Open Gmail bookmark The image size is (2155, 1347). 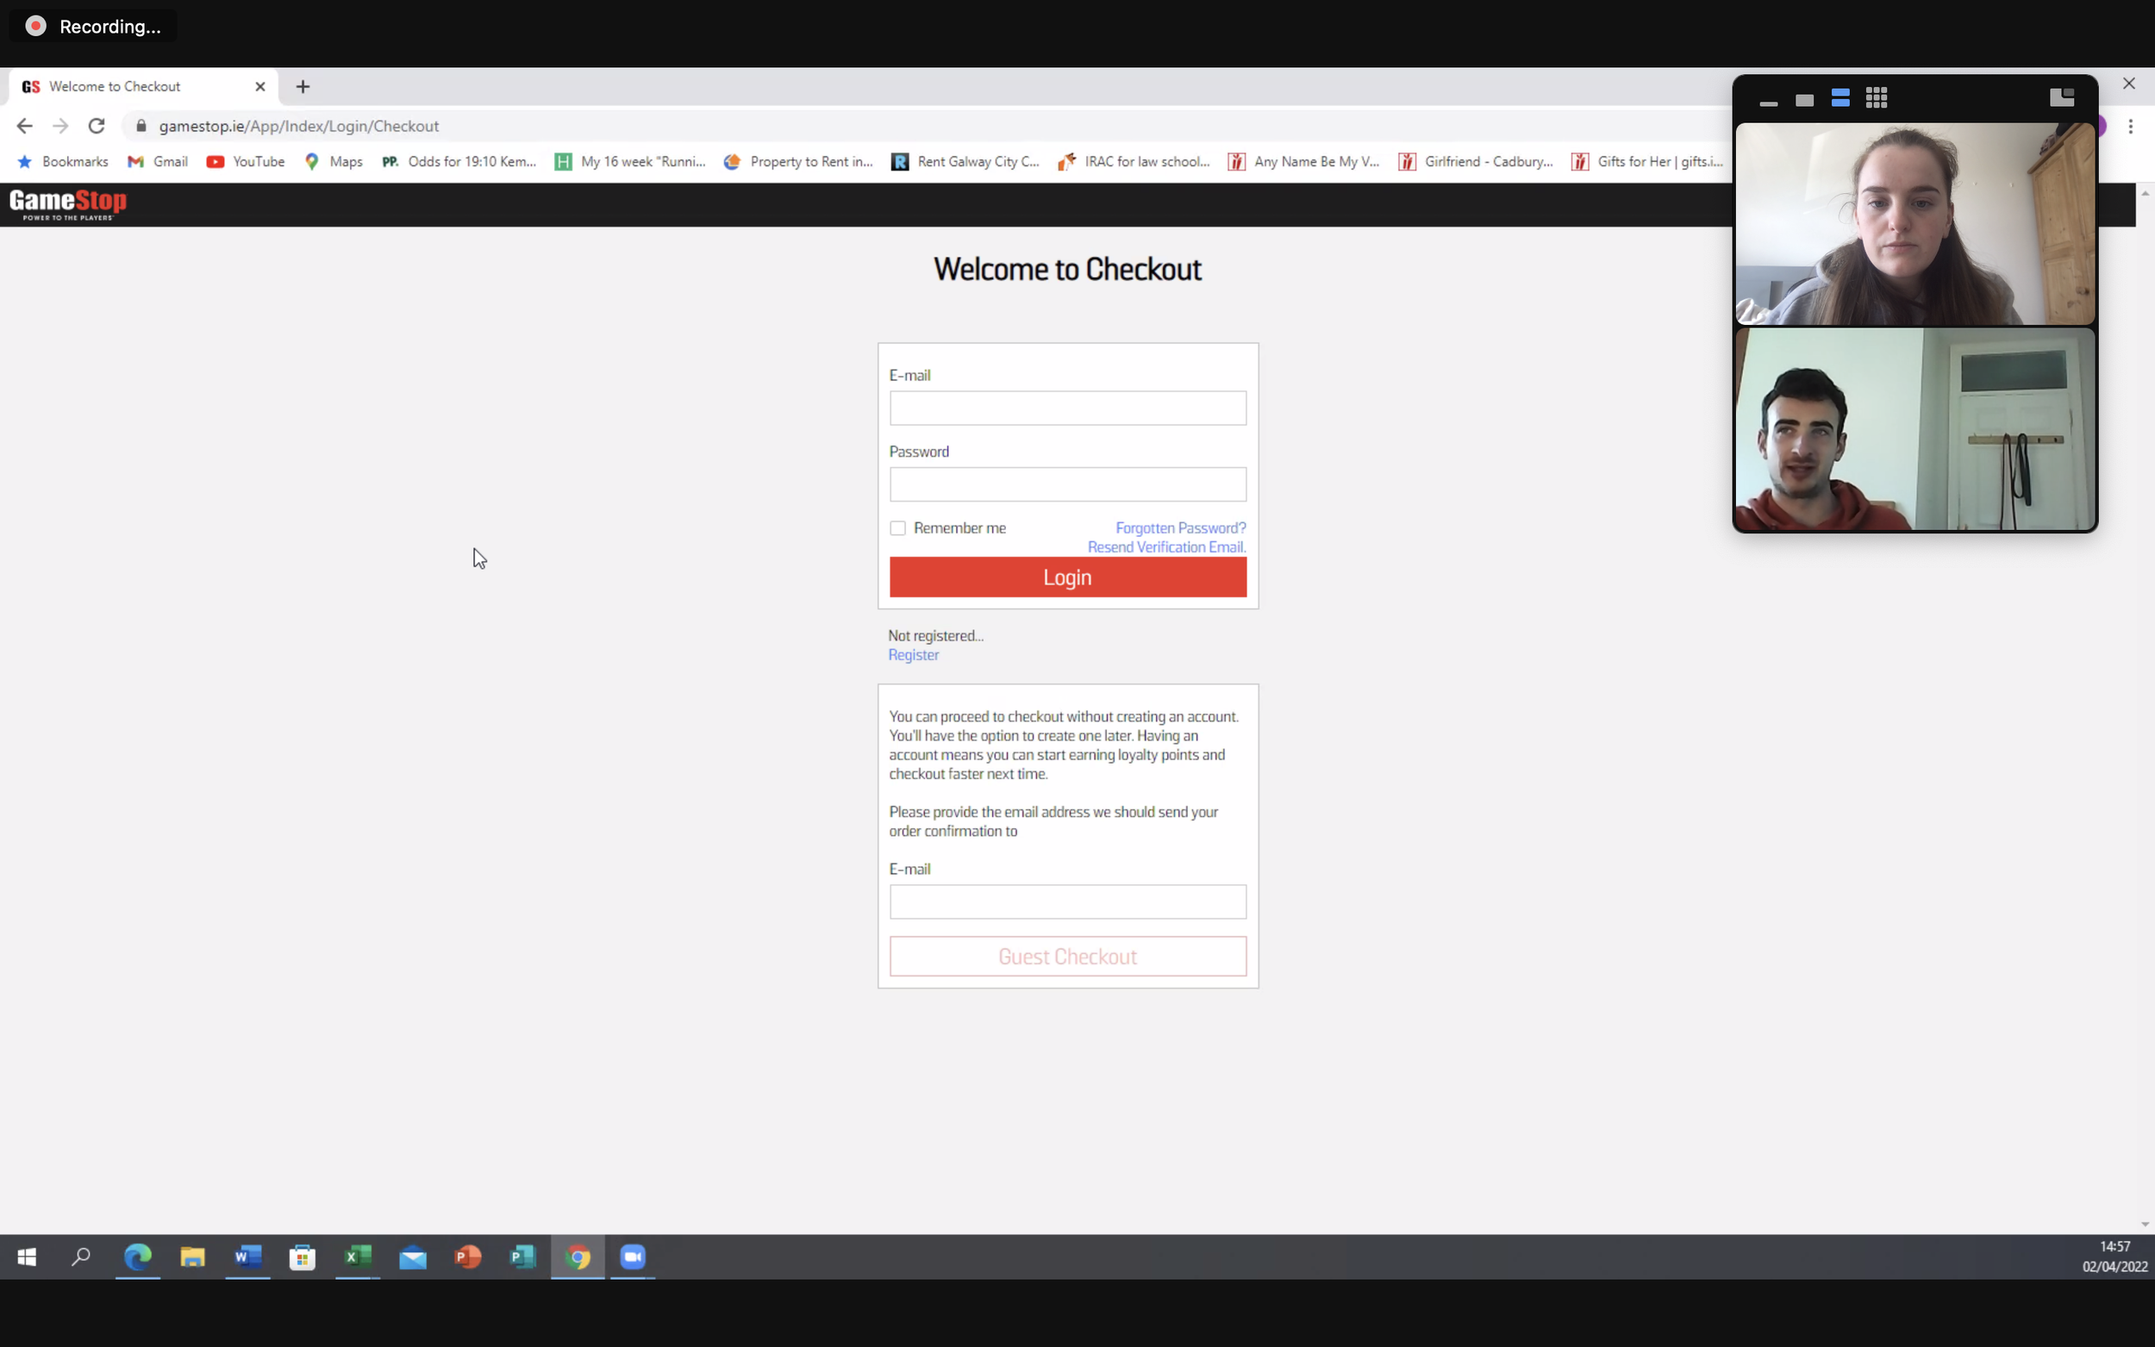pyautogui.click(x=158, y=161)
